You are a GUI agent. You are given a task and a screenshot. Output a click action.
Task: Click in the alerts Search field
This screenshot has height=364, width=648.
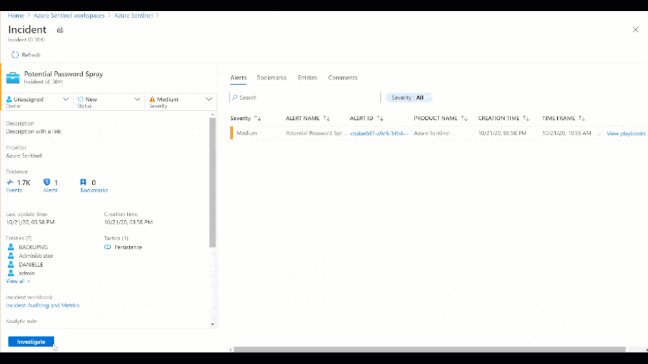click(305, 97)
